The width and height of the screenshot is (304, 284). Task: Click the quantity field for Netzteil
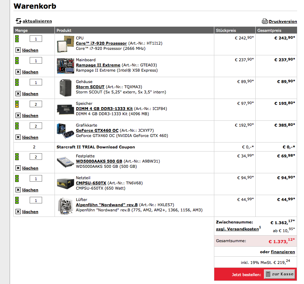pyautogui.click(x=36, y=178)
